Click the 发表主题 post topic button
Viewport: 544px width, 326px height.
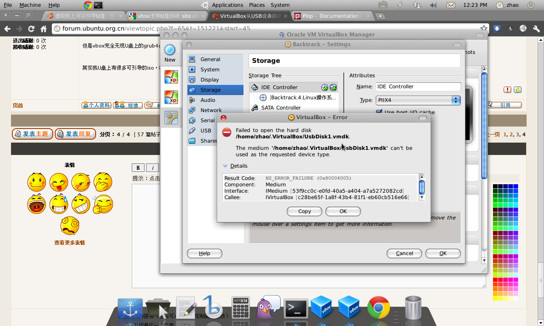[x=32, y=134]
